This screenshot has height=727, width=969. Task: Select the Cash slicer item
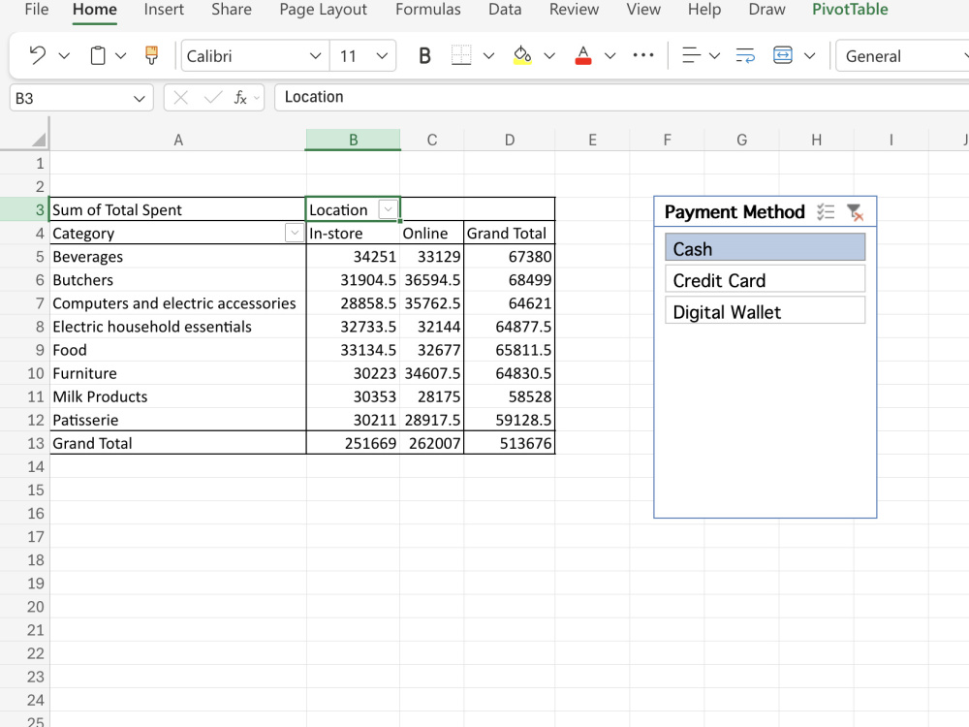766,248
